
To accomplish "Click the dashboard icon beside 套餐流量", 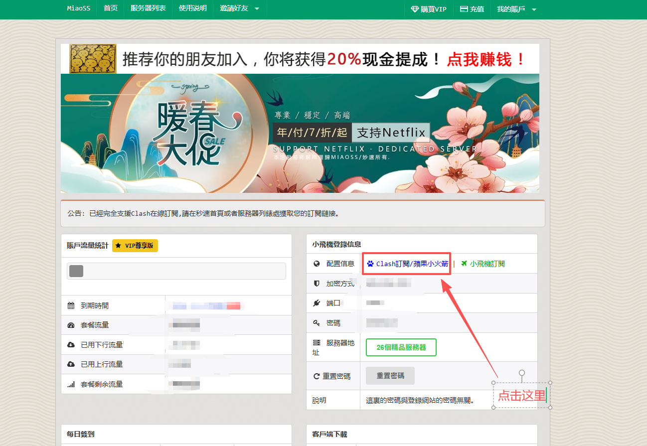I will click(x=71, y=325).
